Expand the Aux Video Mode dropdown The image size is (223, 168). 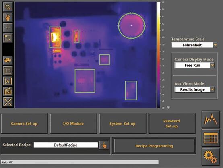pos(212,89)
